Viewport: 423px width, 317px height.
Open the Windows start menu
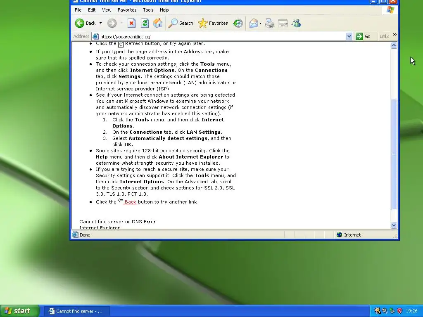[19, 311]
